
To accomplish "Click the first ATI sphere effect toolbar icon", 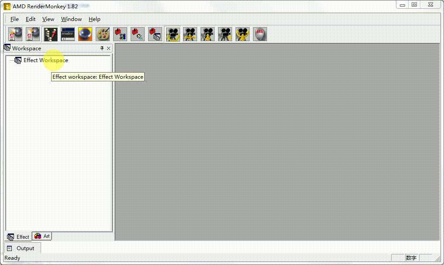I will 15,34.
